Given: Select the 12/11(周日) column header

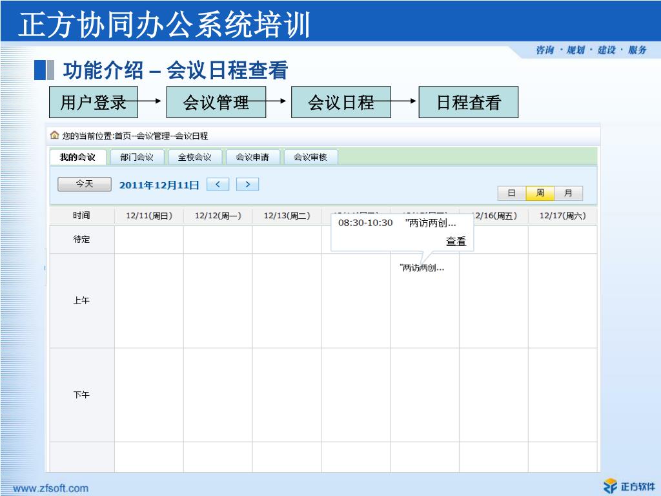Looking at the screenshot, I should 149,216.
